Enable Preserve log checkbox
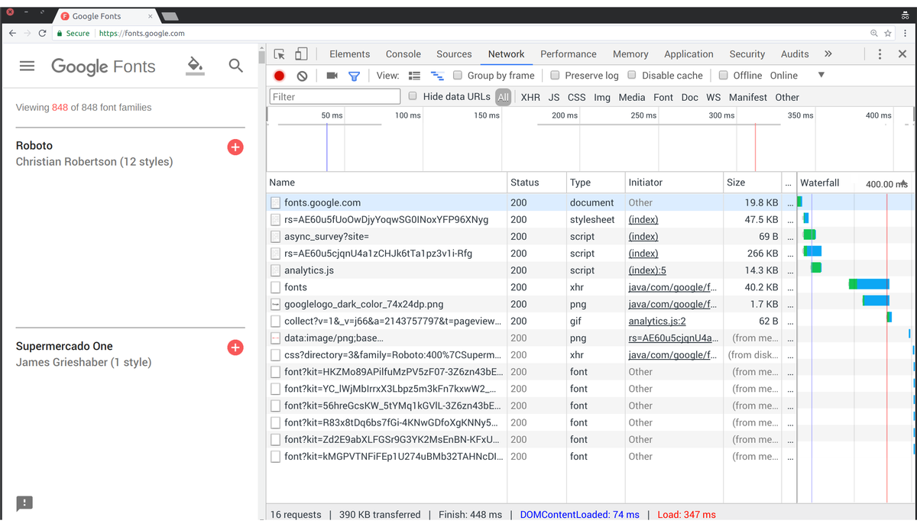917x527 pixels. pyautogui.click(x=556, y=76)
